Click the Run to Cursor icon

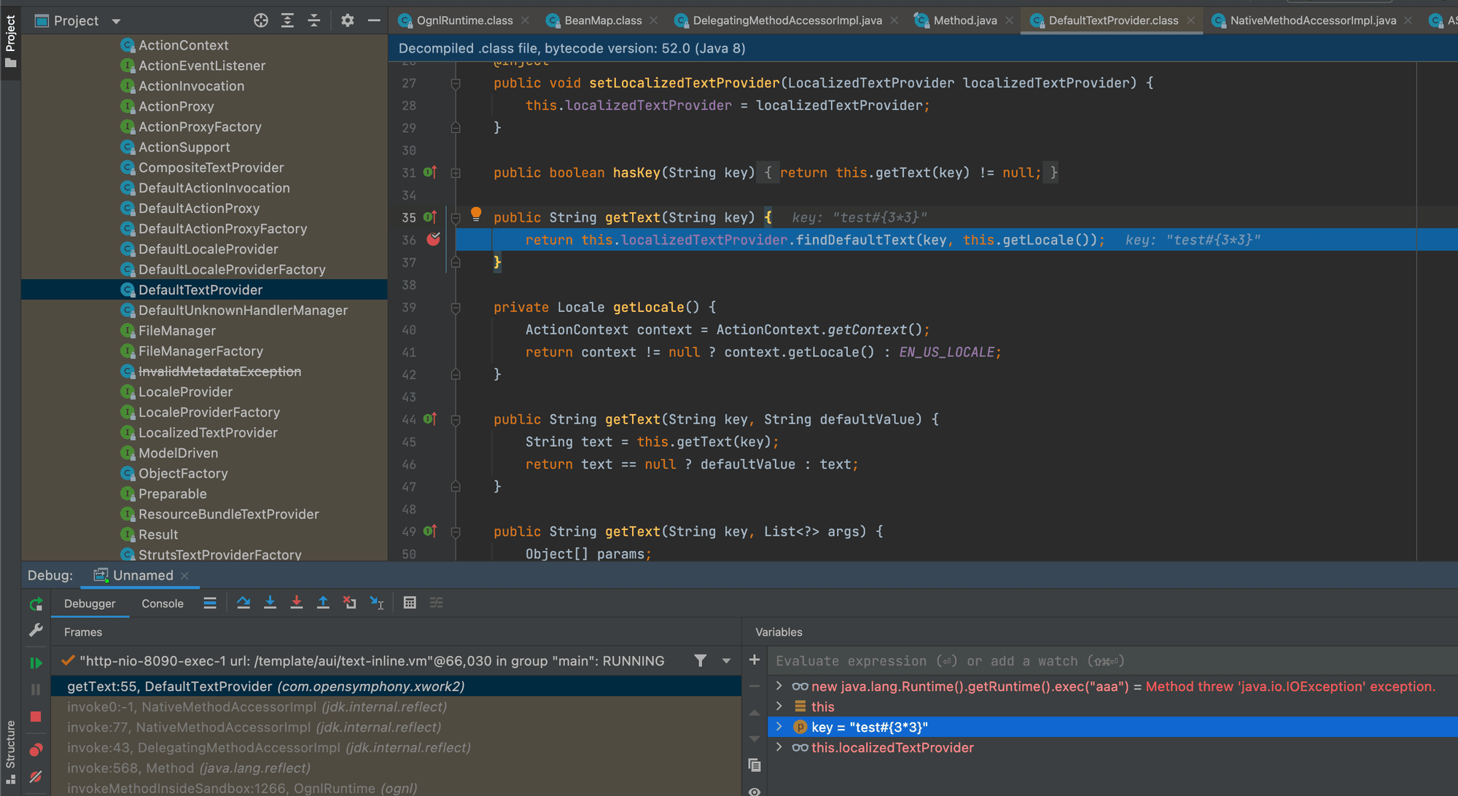[x=377, y=603]
